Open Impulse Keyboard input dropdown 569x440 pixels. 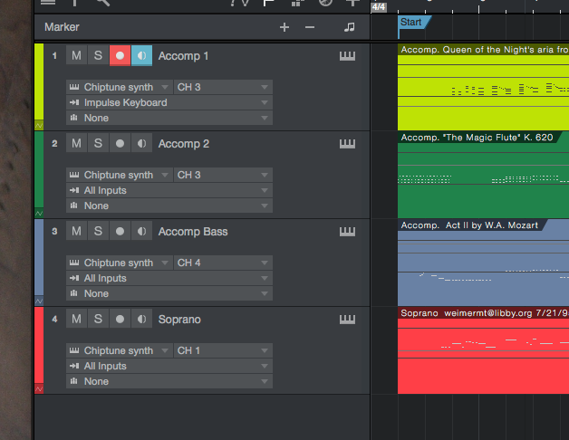(169, 102)
